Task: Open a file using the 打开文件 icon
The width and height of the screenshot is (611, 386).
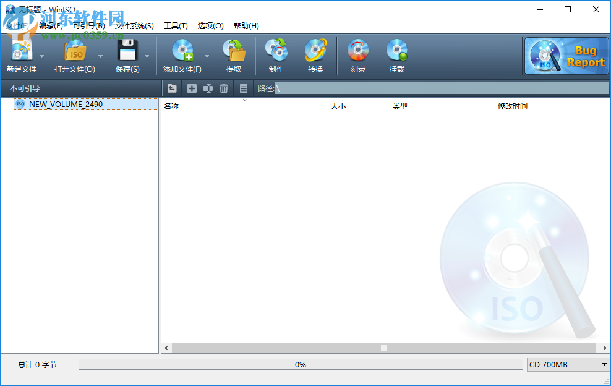Action: point(74,56)
